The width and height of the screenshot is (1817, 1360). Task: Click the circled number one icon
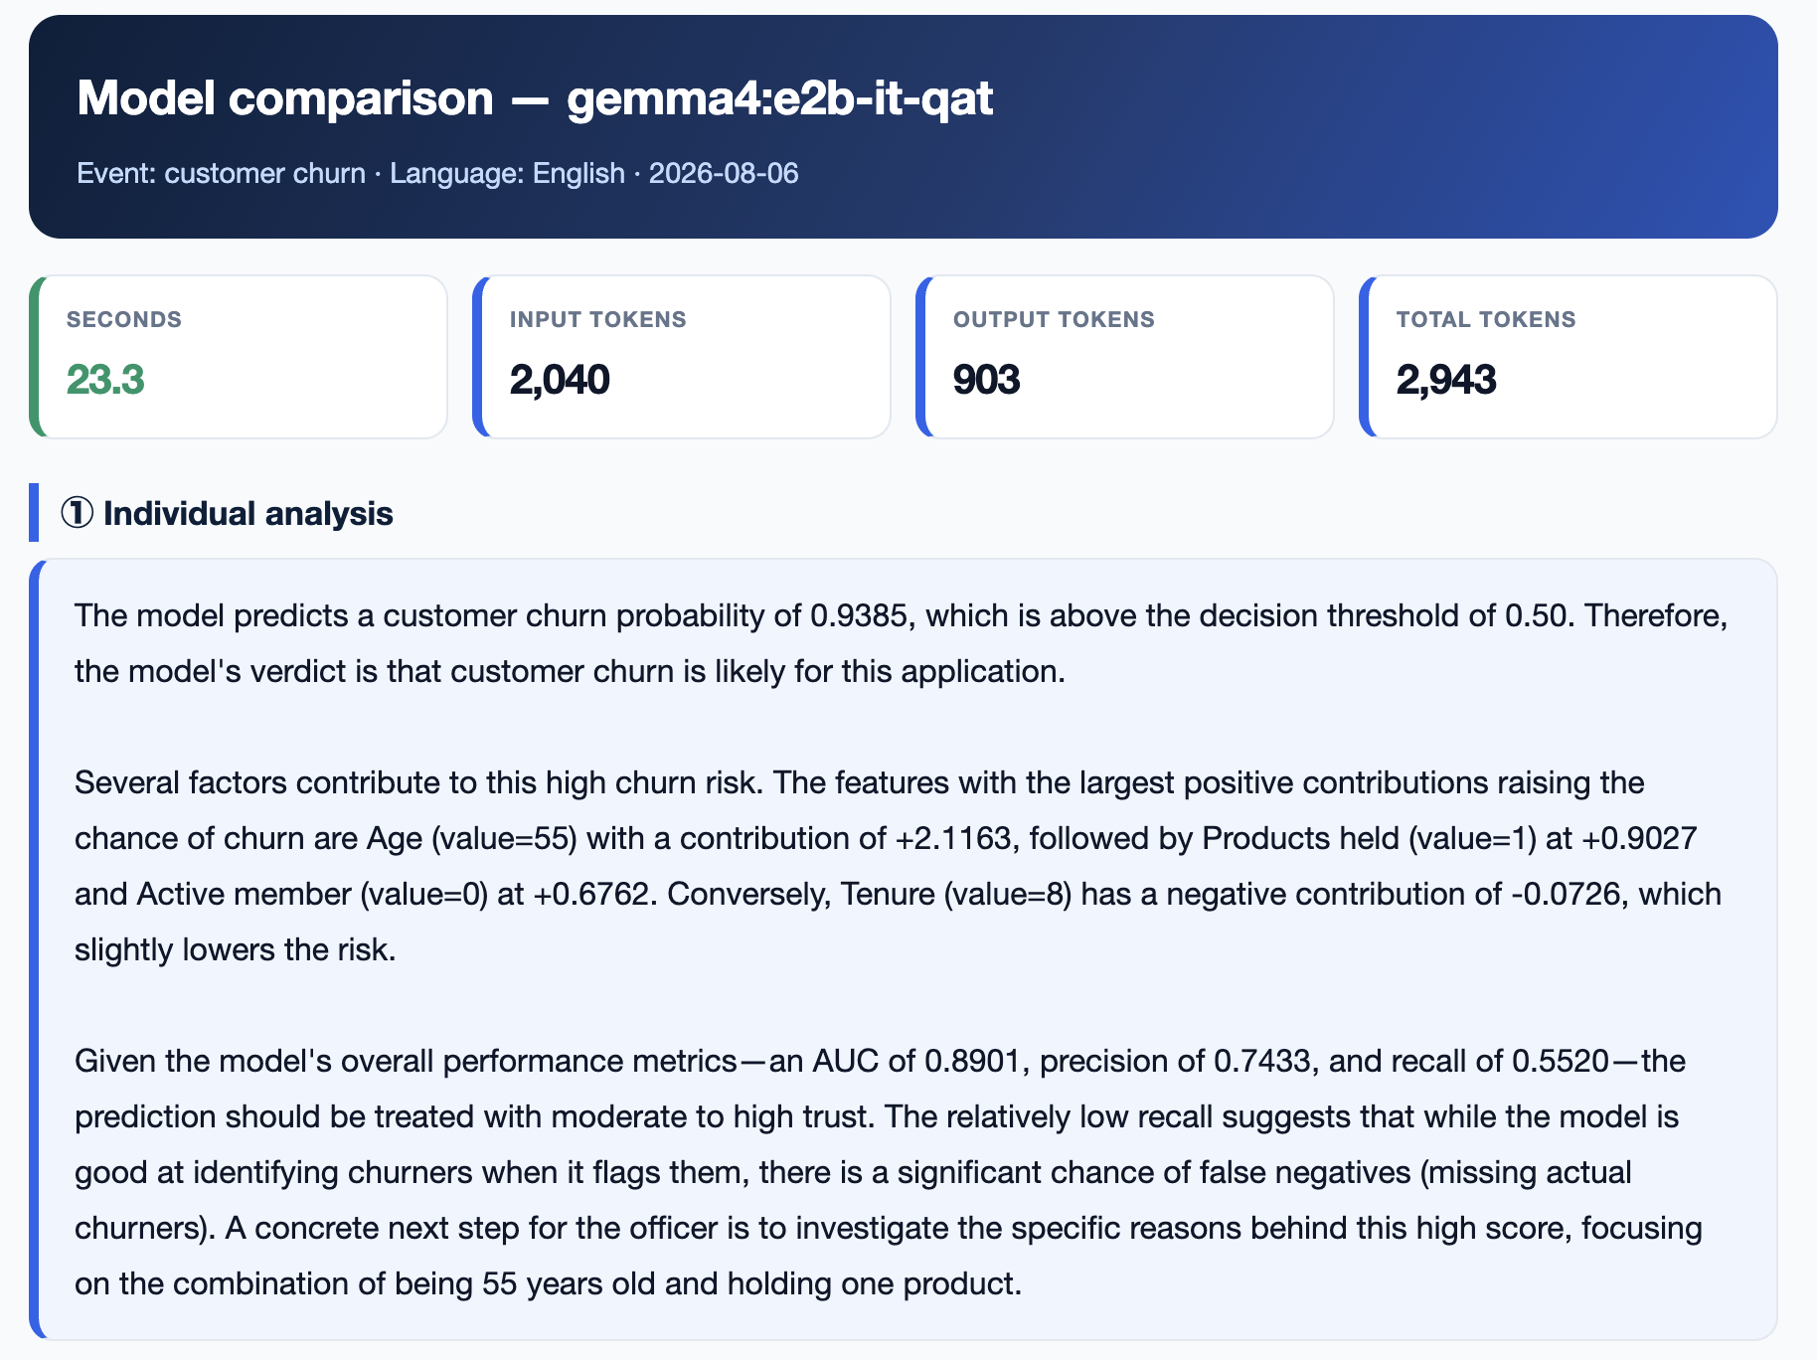click(x=78, y=513)
